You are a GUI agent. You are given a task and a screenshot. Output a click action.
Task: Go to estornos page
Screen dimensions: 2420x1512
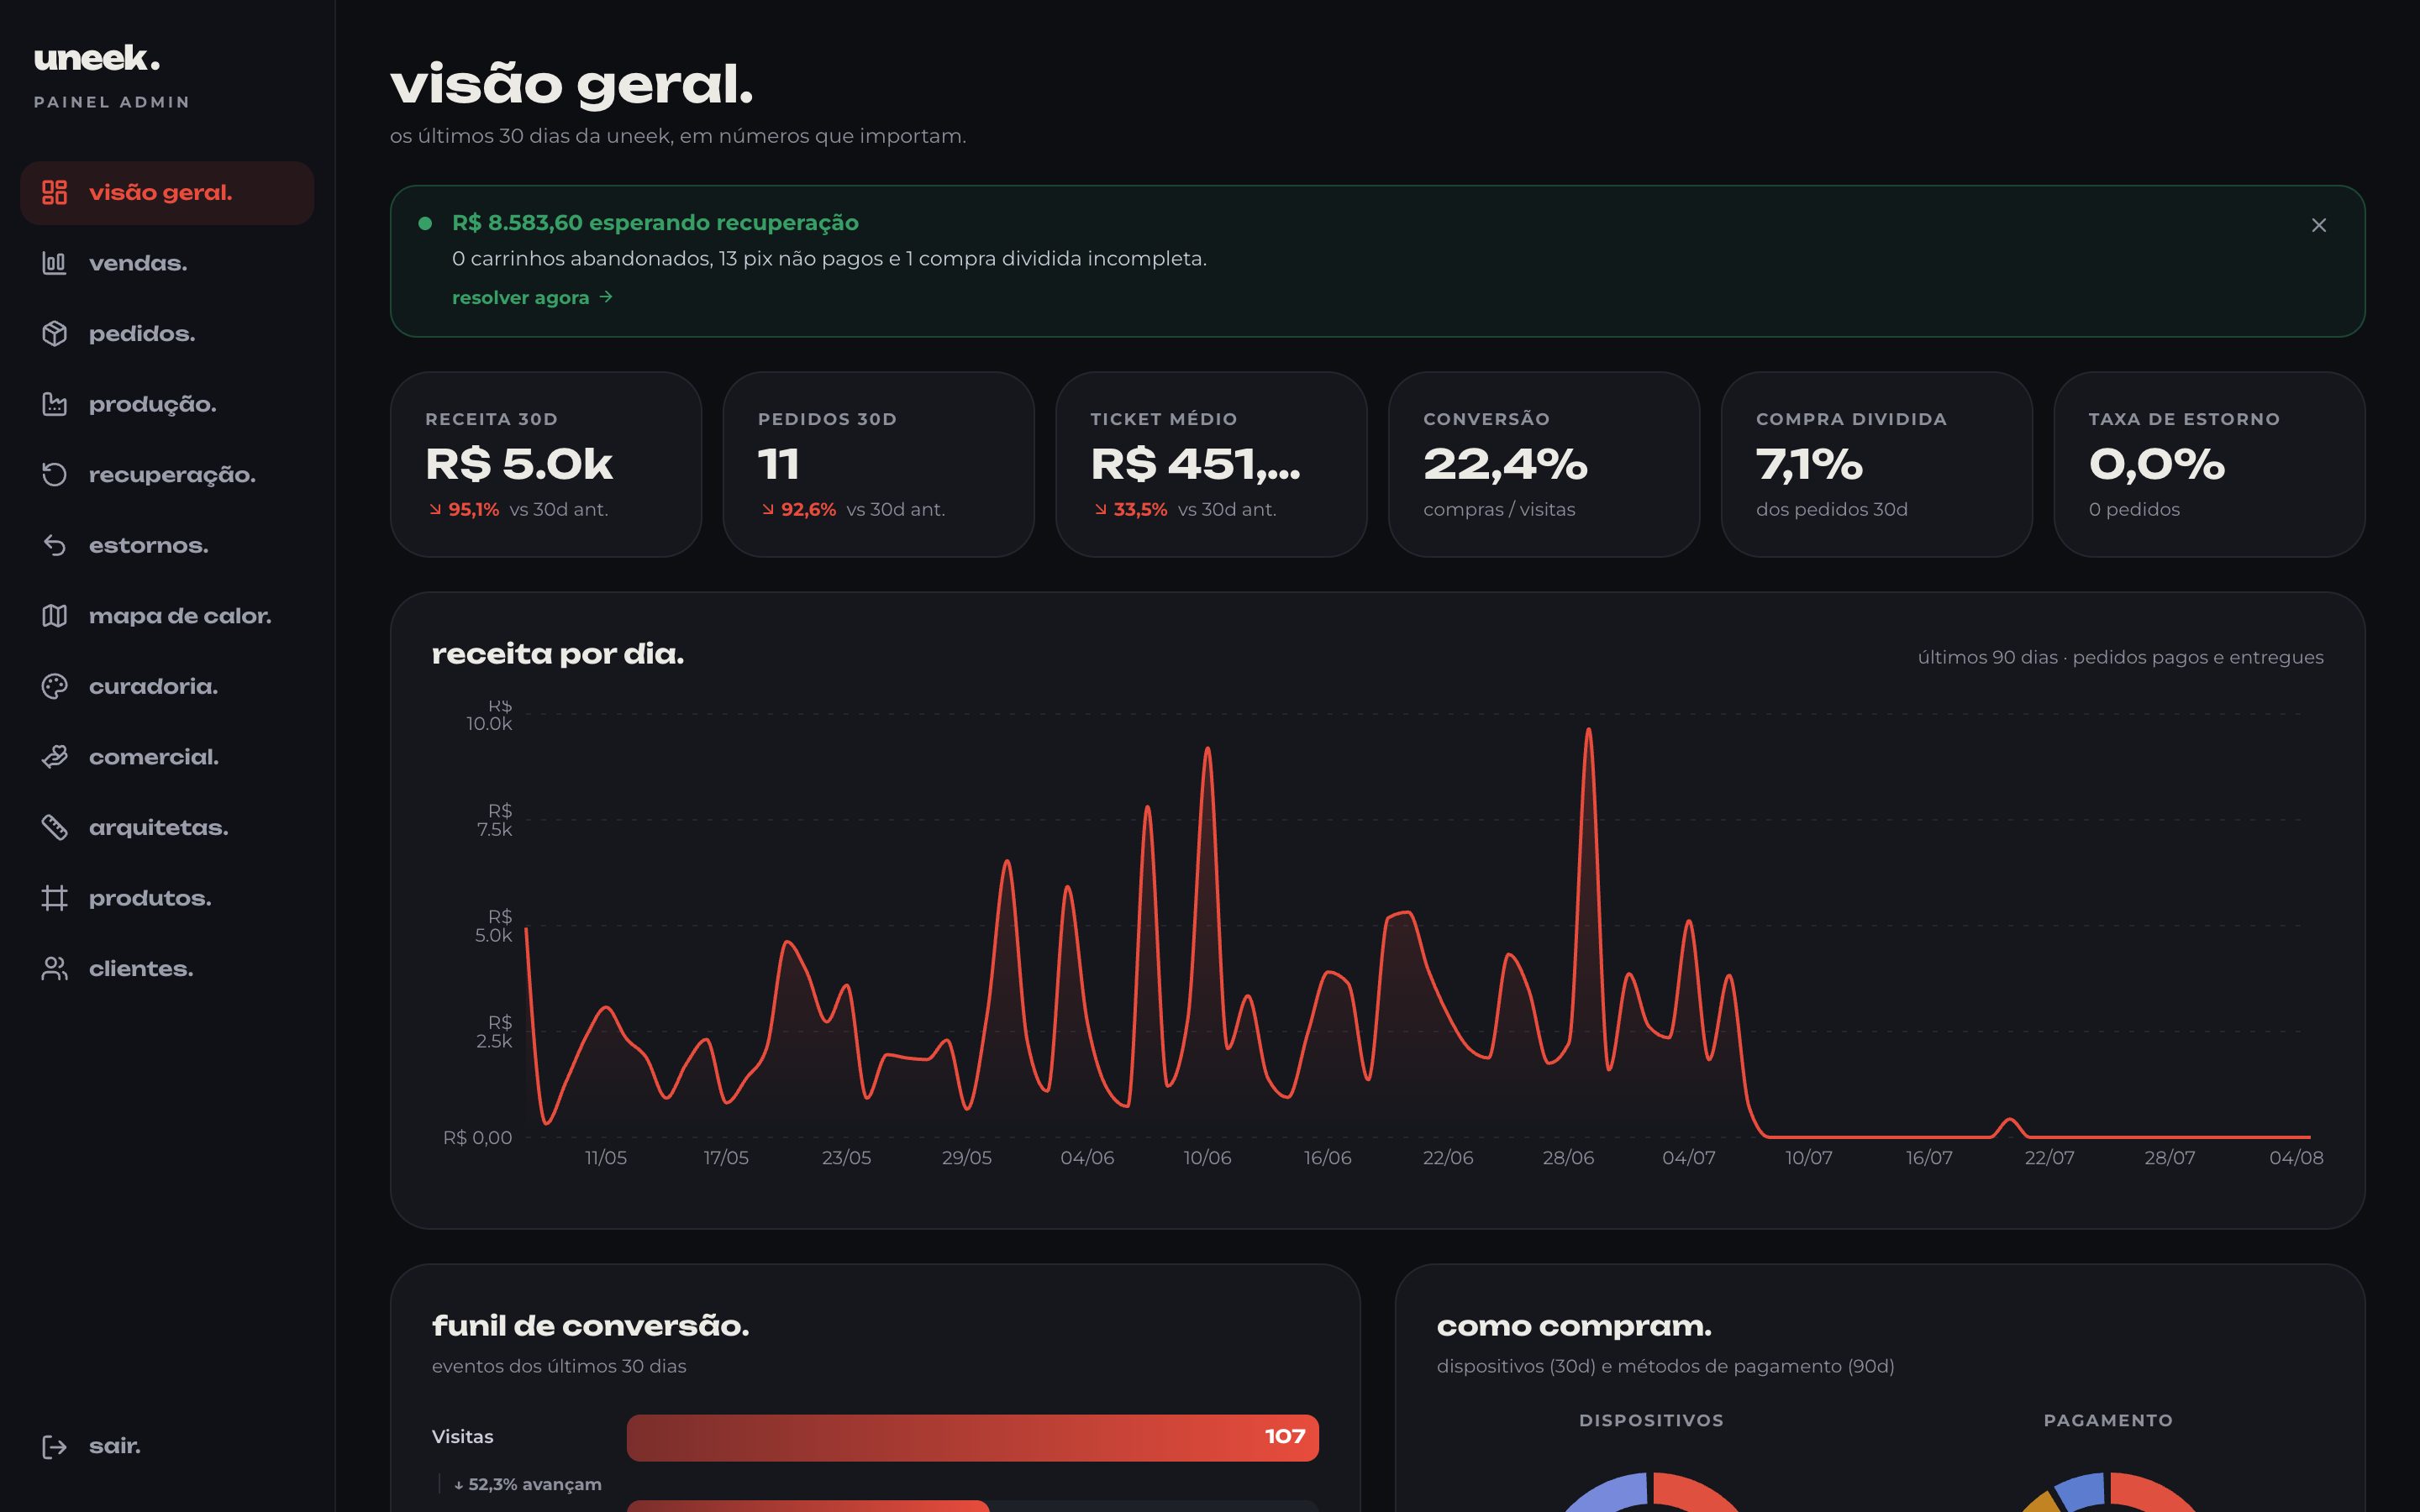pos(167,545)
